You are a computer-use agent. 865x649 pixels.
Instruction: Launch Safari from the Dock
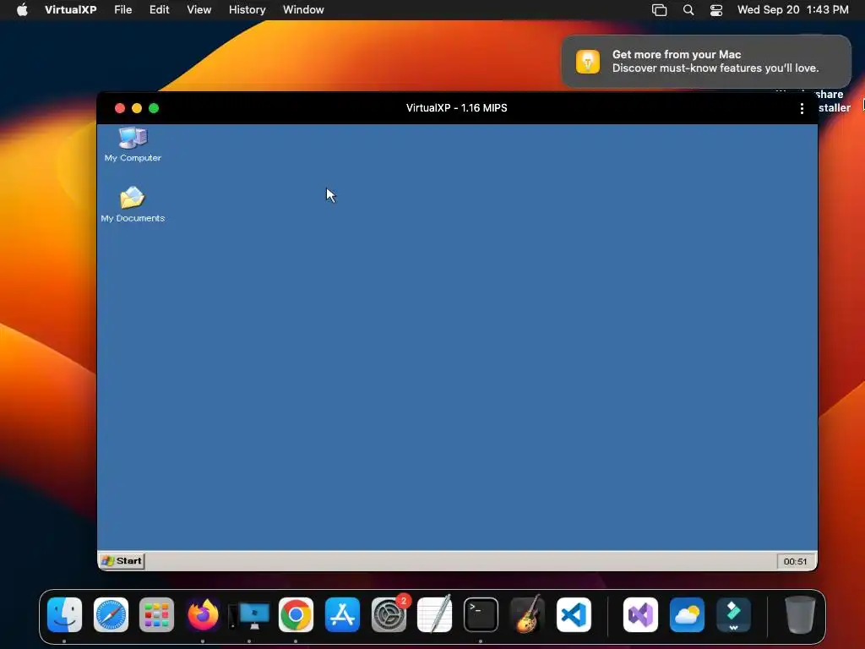pos(111,615)
